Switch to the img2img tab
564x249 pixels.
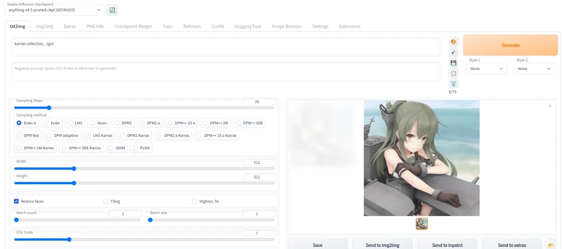pyautogui.click(x=44, y=26)
